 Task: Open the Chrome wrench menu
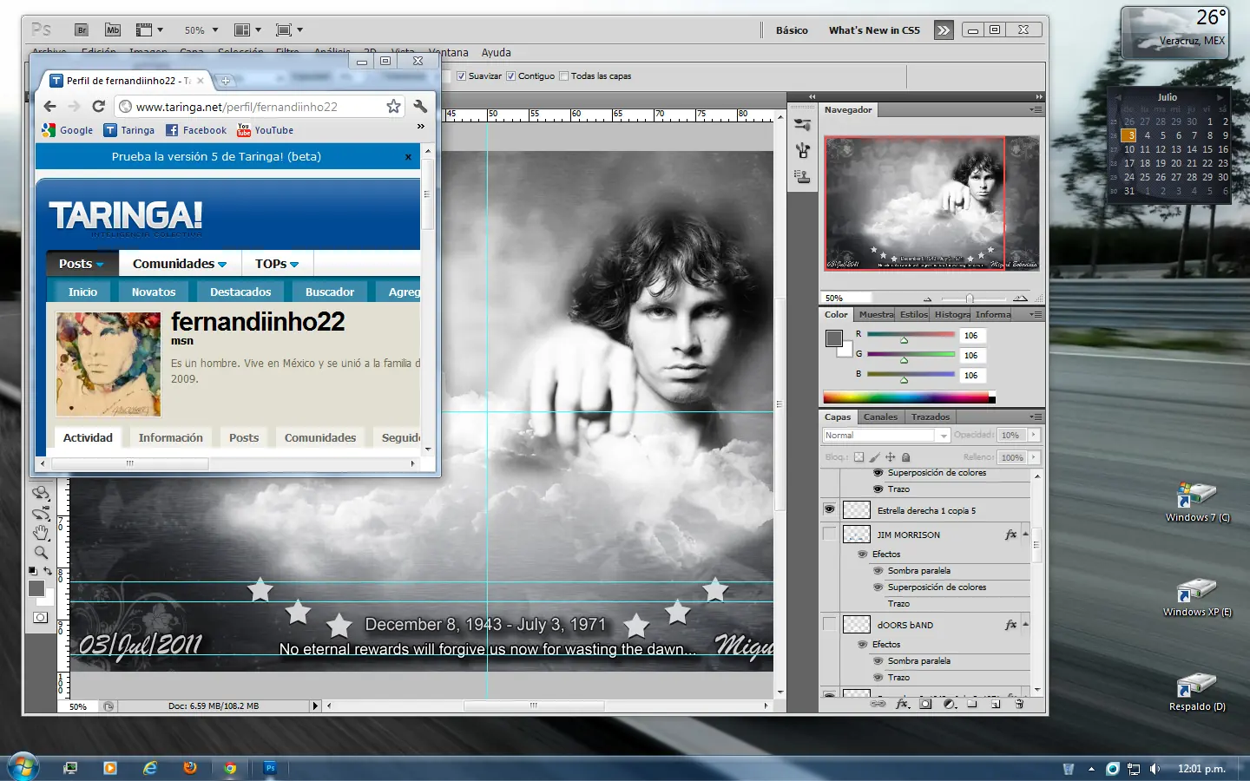pyautogui.click(x=420, y=106)
